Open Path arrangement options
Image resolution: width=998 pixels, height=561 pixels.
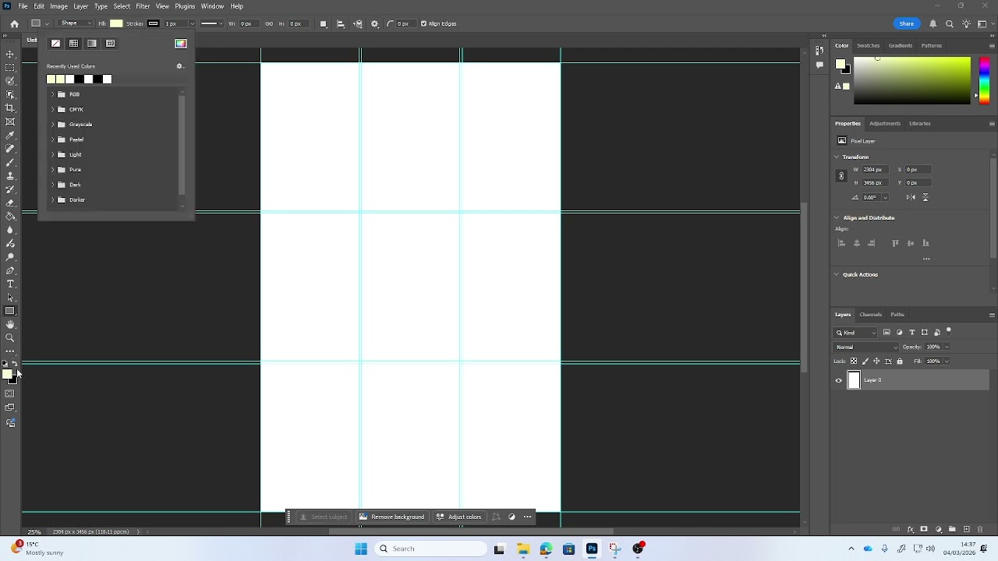pos(358,23)
